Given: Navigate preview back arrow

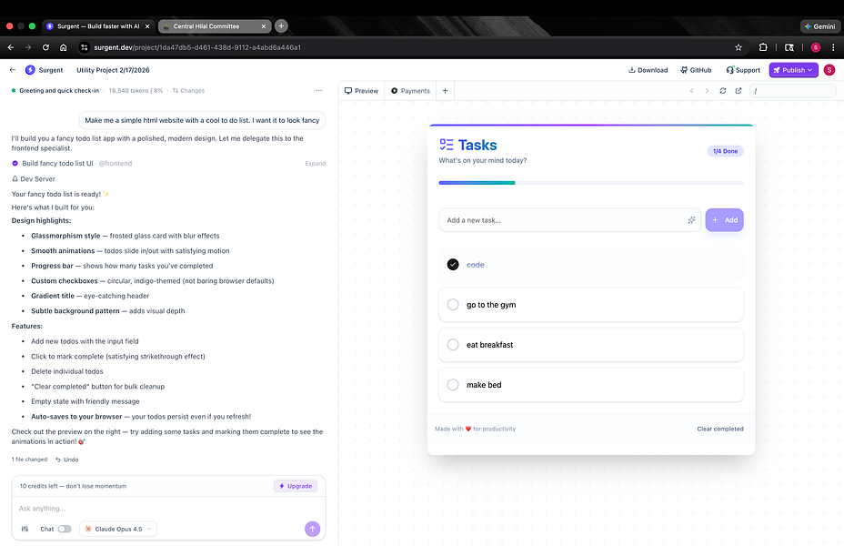Looking at the screenshot, I should pyautogui.click(x=692, y=90).
